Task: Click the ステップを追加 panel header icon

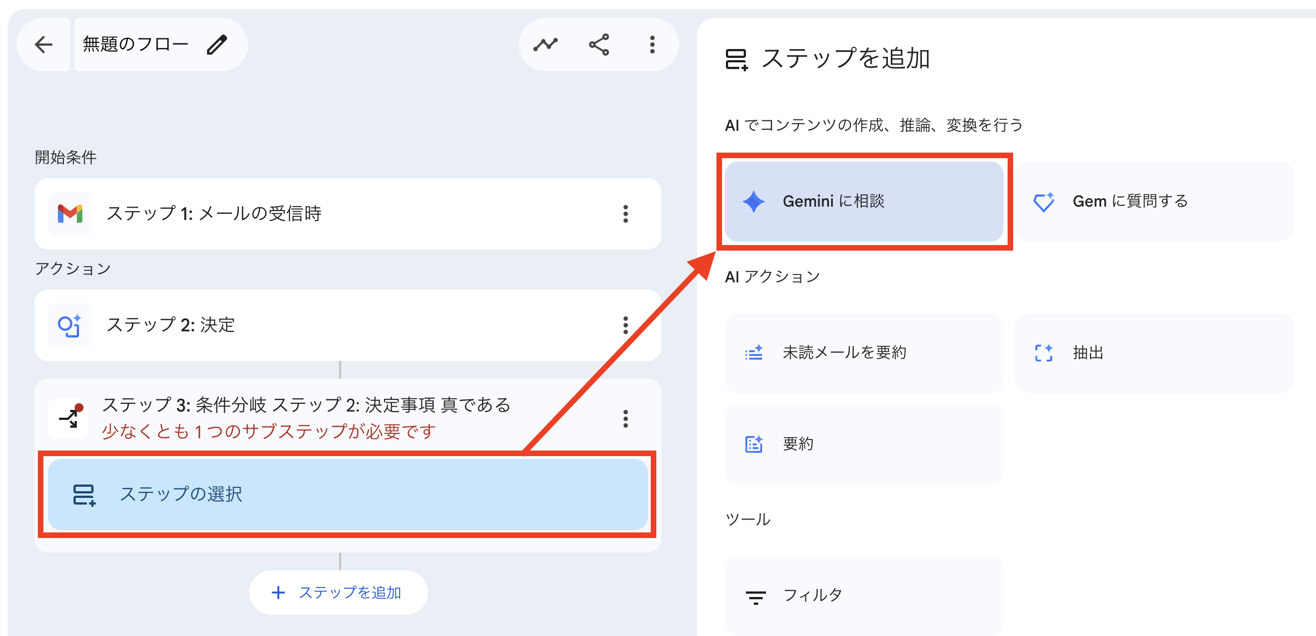Action: (x=737, y=60)
